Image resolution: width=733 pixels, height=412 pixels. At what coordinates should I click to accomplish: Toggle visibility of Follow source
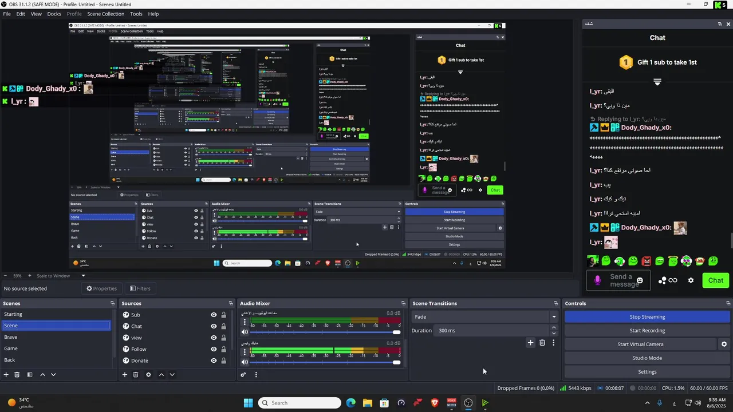pyautogui.click(x=214, y=349)
